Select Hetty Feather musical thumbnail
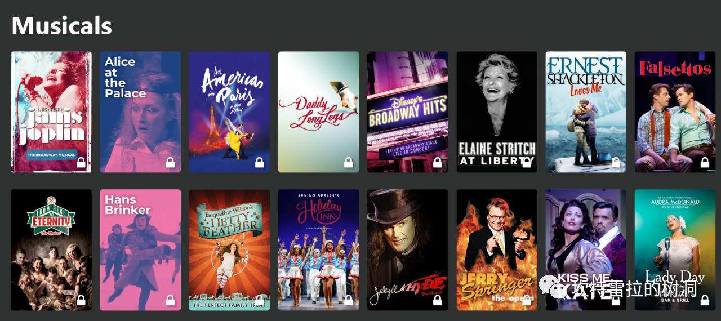 click(x=229, y=250)
